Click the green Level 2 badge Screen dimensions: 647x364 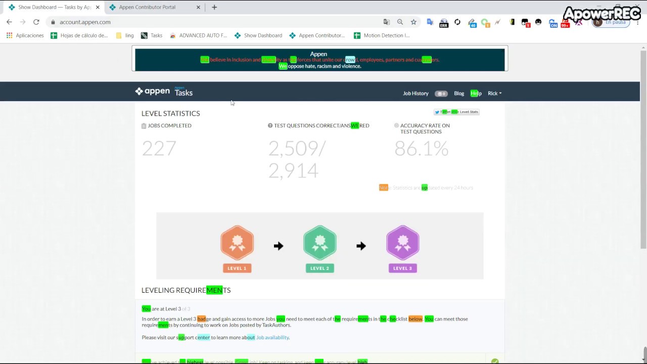(x=320, y=249)
